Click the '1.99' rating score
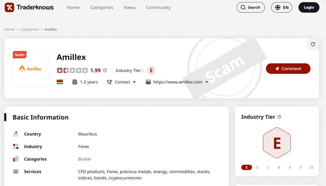The image size is (326, 186). 95,70
